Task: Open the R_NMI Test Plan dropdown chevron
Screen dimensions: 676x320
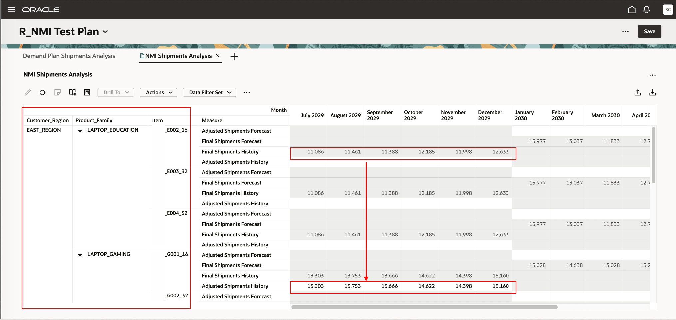Action: [105, 32]
